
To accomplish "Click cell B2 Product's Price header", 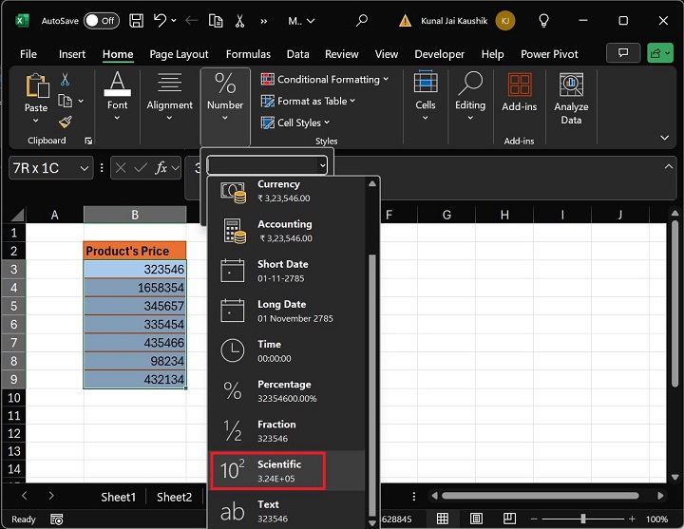I will click(x=134, y=251).
